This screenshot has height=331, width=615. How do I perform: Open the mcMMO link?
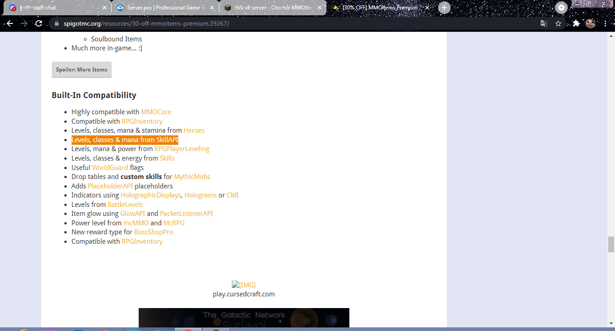coord(136,223)
